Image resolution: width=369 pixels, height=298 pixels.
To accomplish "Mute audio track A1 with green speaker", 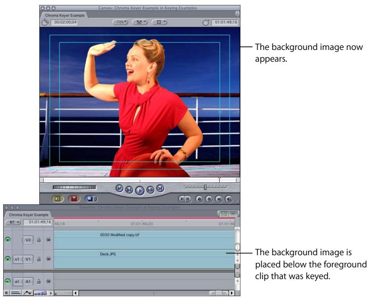I will point(8,281).
